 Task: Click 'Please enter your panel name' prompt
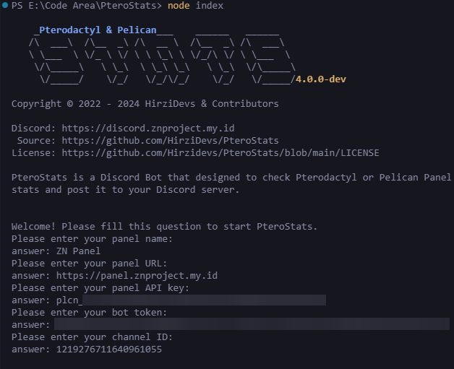(x=92, y=238)
